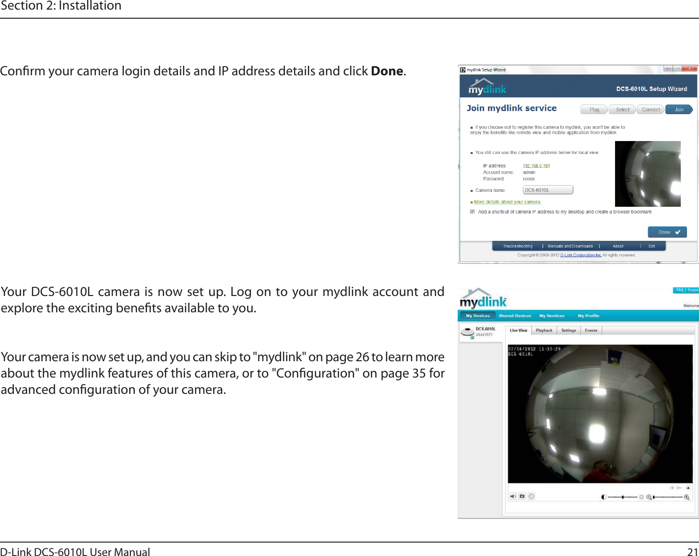Open Troubleshooting in wizard footer
Image resolution: width=699 pixels, height=556 pixels.
pyautogui.click(x=517, y=246)
